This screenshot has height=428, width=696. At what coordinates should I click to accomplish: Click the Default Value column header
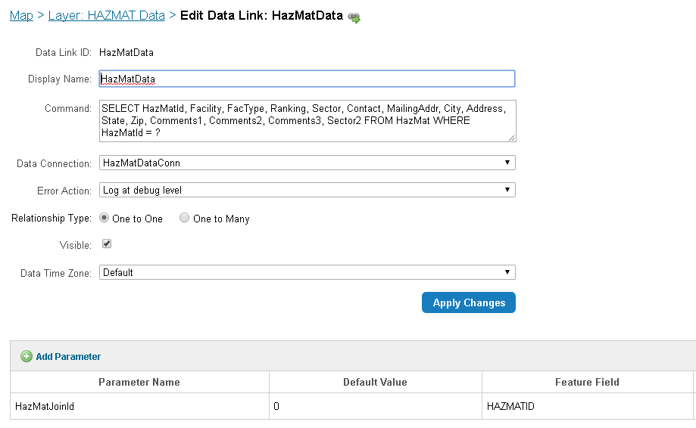[x=376, y=382]
